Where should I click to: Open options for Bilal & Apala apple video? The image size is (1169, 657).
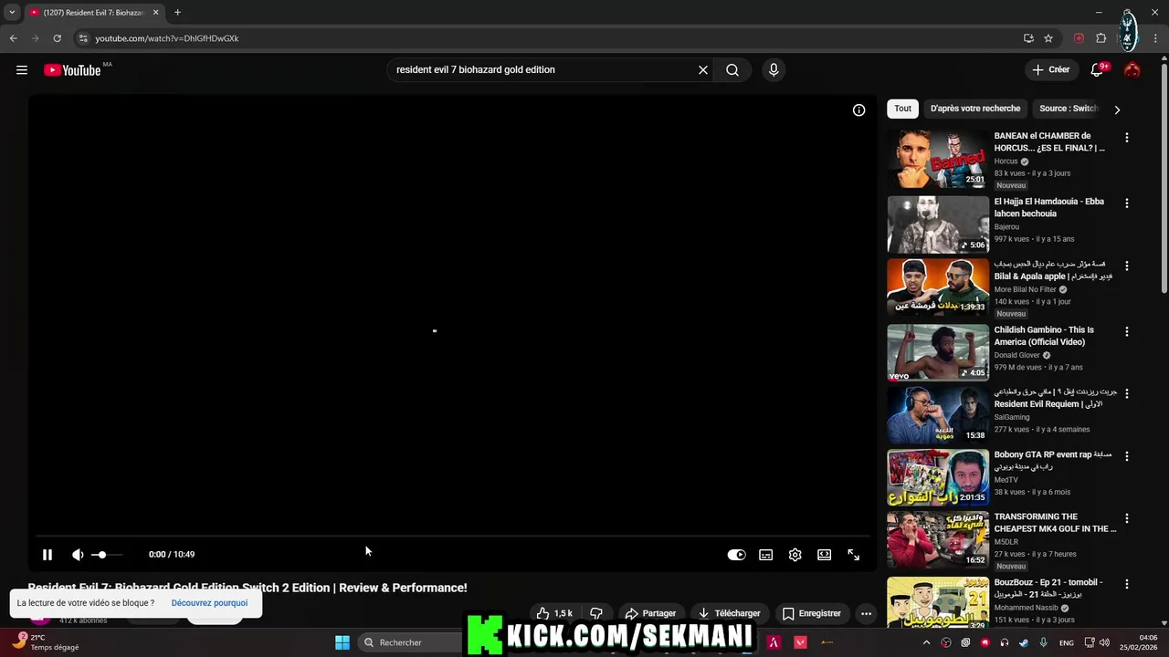[x=1126, y=266]
